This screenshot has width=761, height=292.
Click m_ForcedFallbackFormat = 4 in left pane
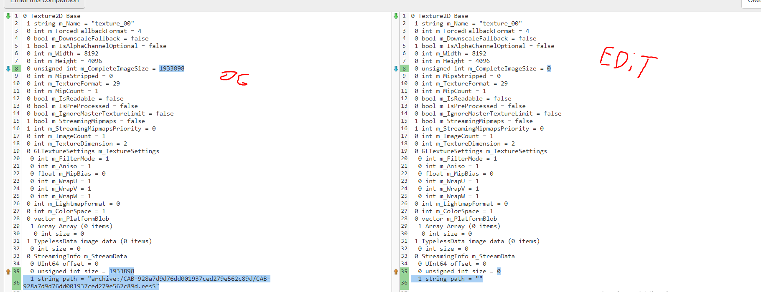coord(84,31)
